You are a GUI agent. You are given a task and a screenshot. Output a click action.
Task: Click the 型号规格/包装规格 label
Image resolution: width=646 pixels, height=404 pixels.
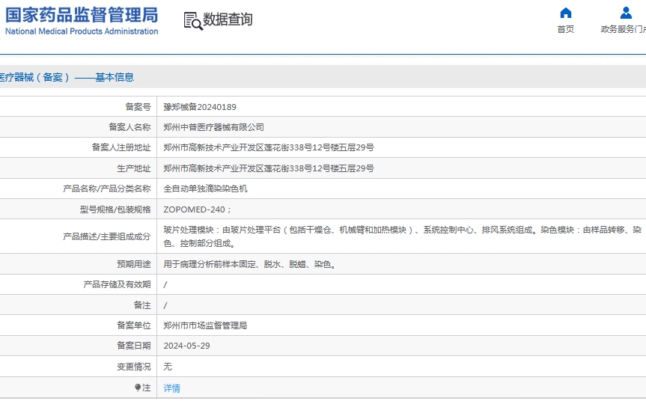[x=115, y=209]
